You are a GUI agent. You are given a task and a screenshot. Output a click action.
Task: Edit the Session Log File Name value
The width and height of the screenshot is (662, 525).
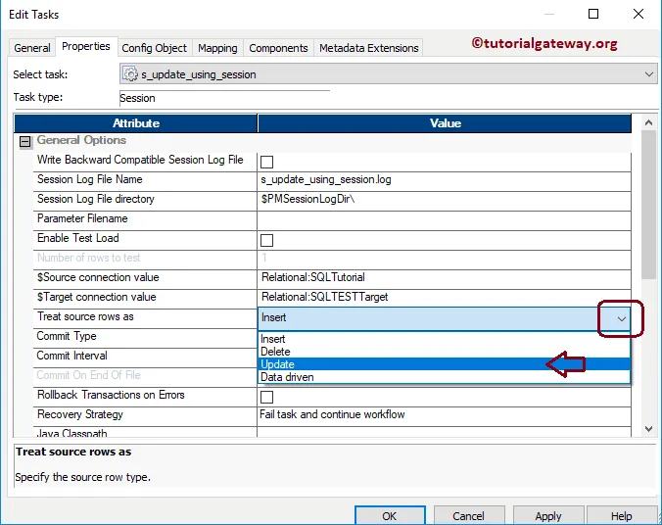point(445,179)
